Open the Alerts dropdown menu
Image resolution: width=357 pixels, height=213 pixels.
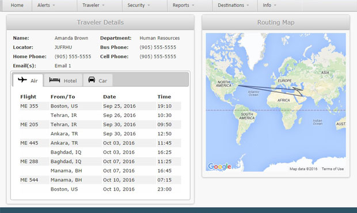click(x=46, y=5)
